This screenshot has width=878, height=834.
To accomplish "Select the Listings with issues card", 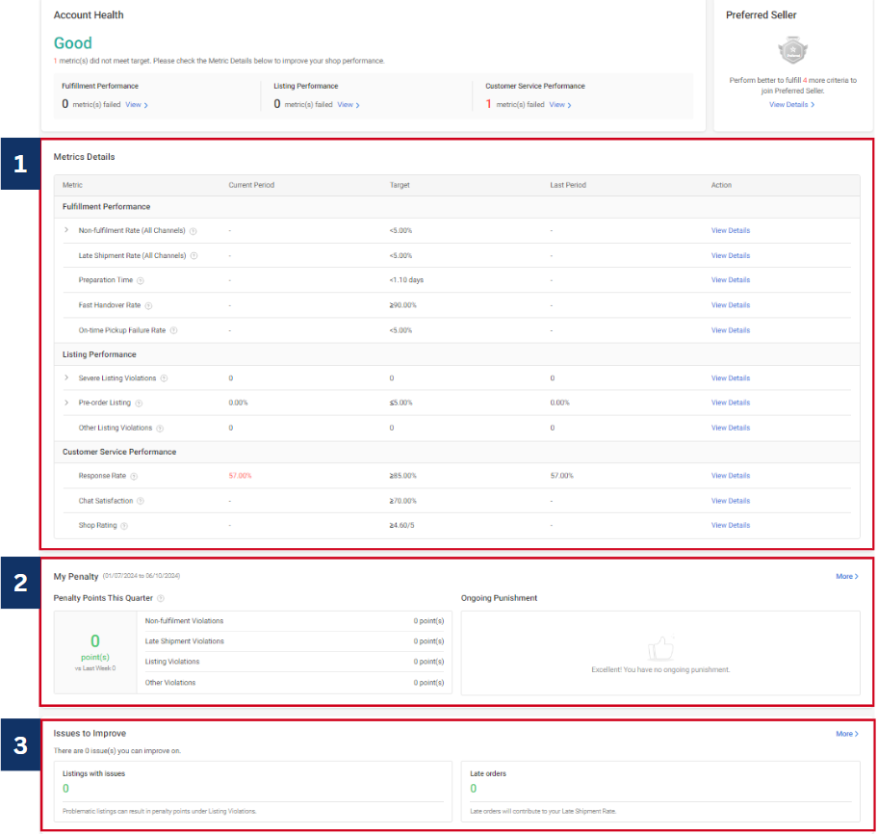I will (253, 791).
